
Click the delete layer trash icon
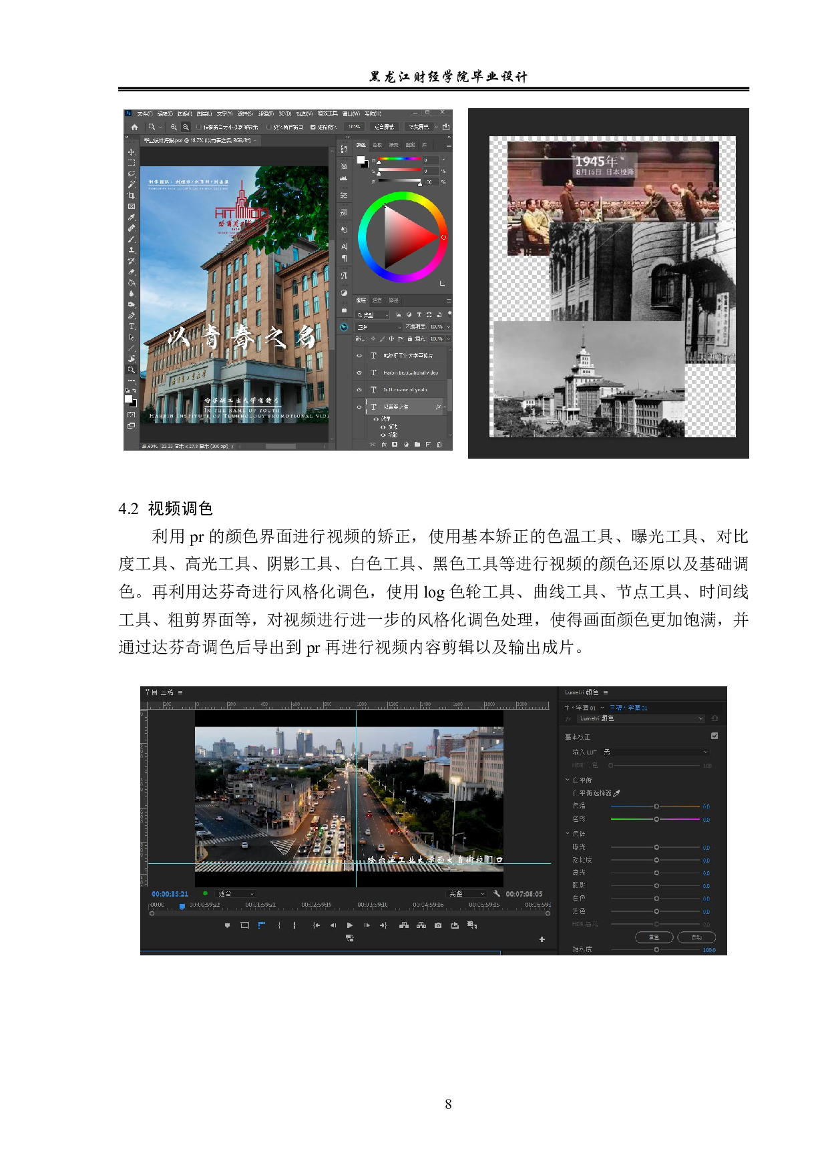[439, 444]
